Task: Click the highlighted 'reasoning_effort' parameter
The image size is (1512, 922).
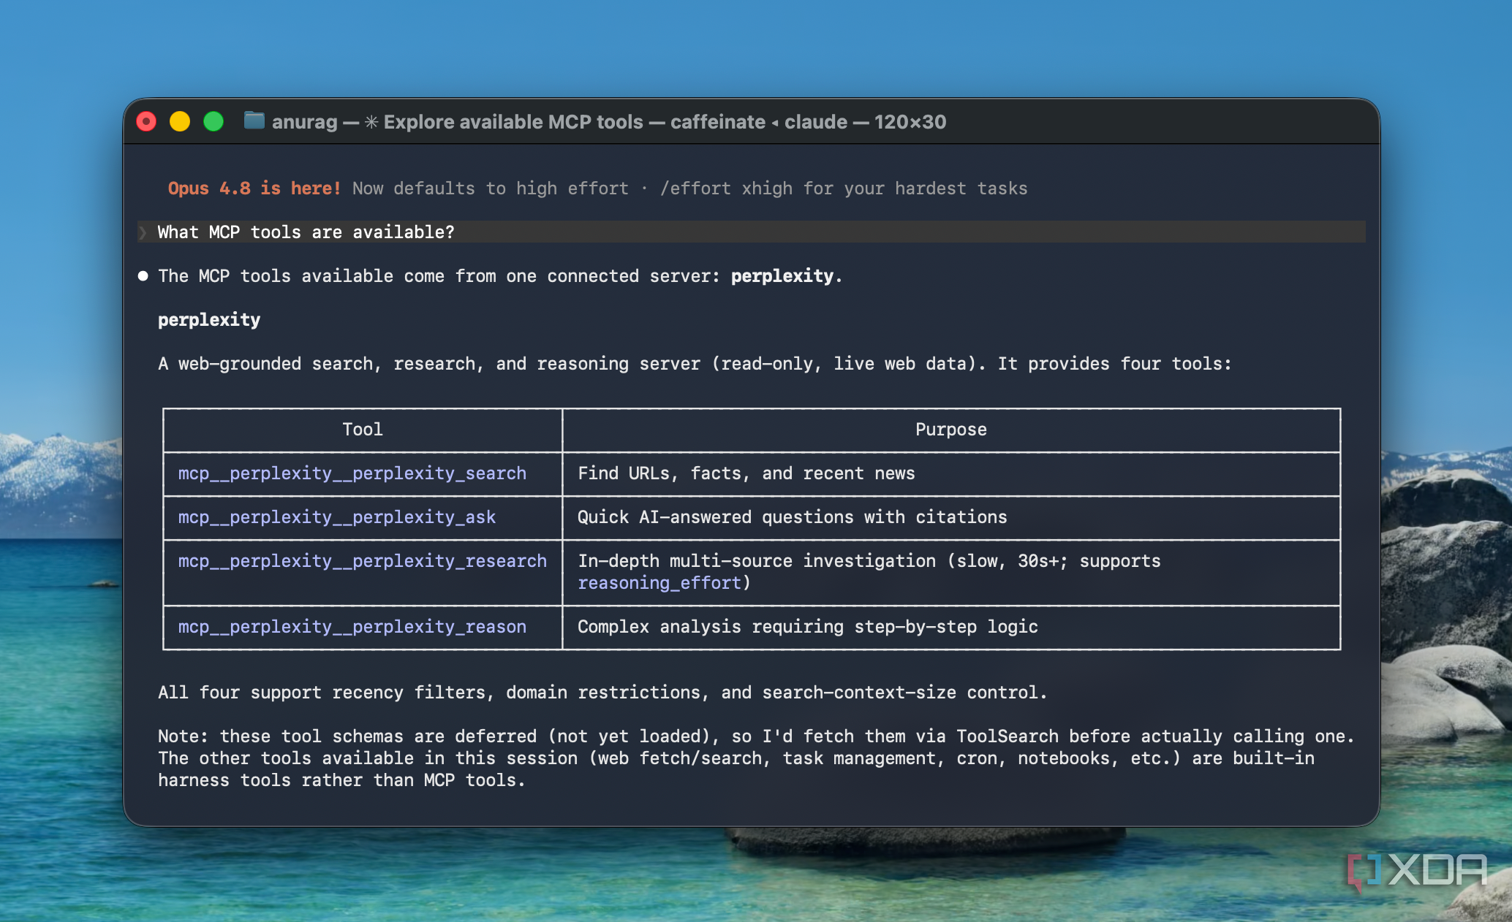Action: coord(660,583)
